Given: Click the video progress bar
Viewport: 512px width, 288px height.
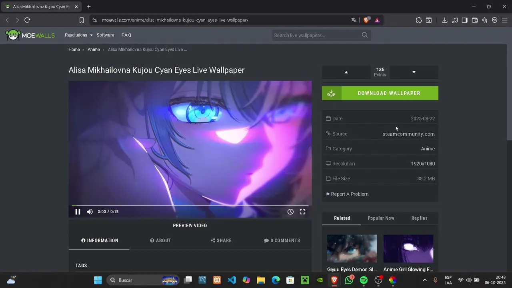Looking at the screenshot, I should click(x=190, y=205).
